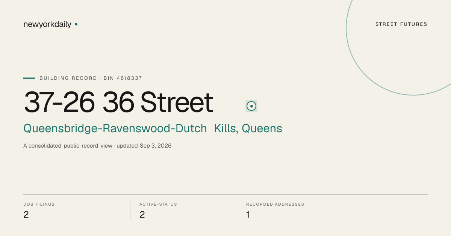Image resolution: width=451 pixels, height=236 pixels.
Task: Click the green dash before Building Record
Action: click(29, 78)
